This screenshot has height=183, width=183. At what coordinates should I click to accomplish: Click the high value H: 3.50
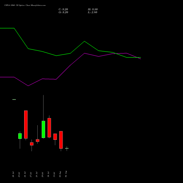(x=93, y=10)
